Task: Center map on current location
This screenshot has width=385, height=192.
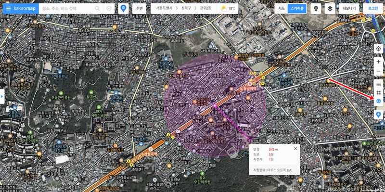Action: 378,49
